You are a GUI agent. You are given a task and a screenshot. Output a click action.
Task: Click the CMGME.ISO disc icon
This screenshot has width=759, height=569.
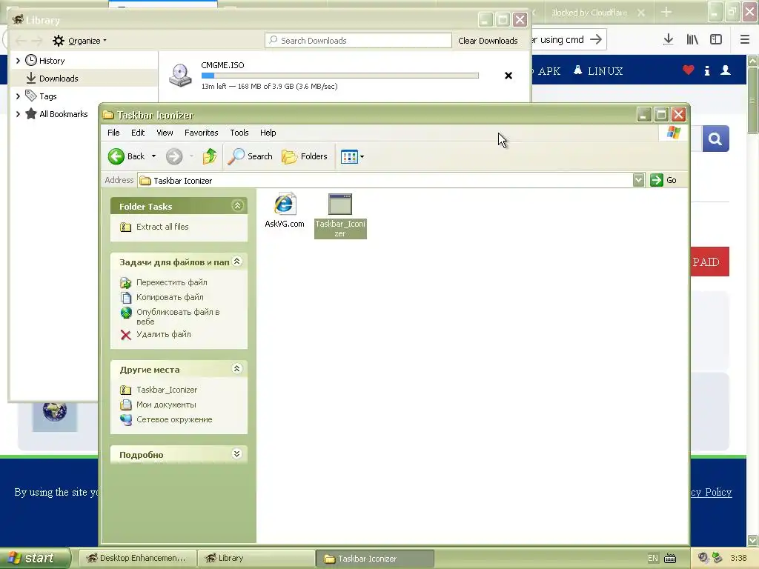click(180, 76)
